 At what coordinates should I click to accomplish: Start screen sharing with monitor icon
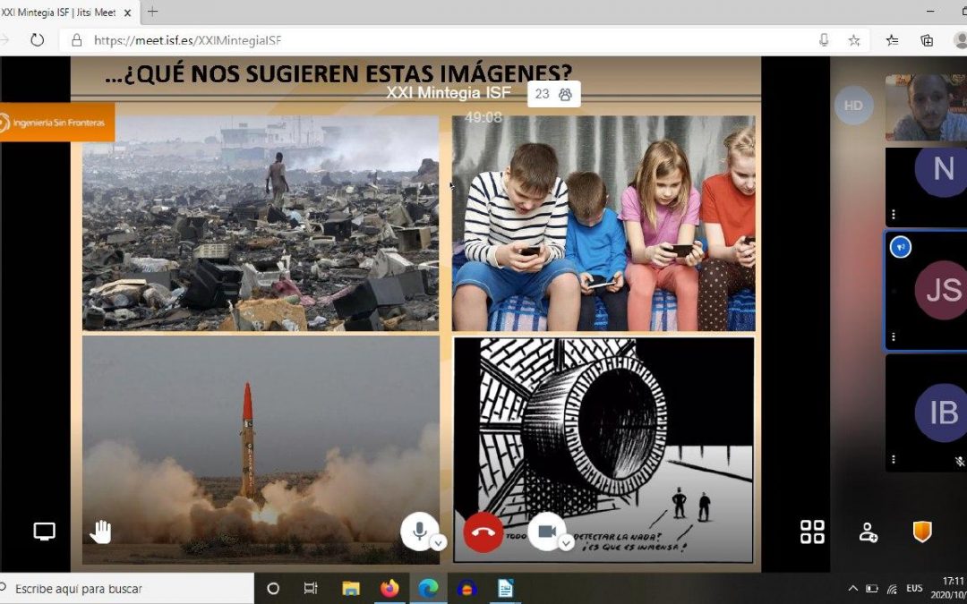44,532
